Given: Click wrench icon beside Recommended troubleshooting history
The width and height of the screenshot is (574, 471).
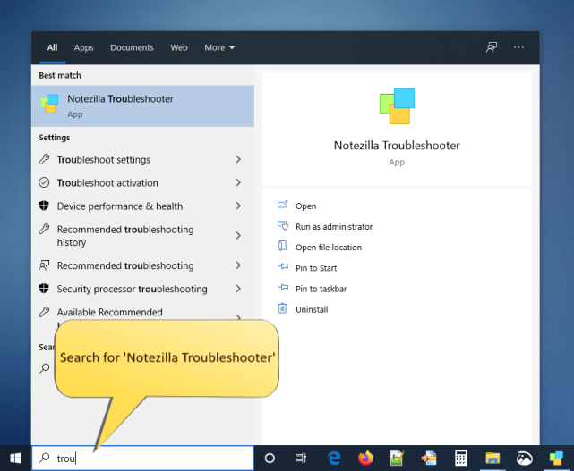Looking at the screenshot, I should tap(44, 229).
